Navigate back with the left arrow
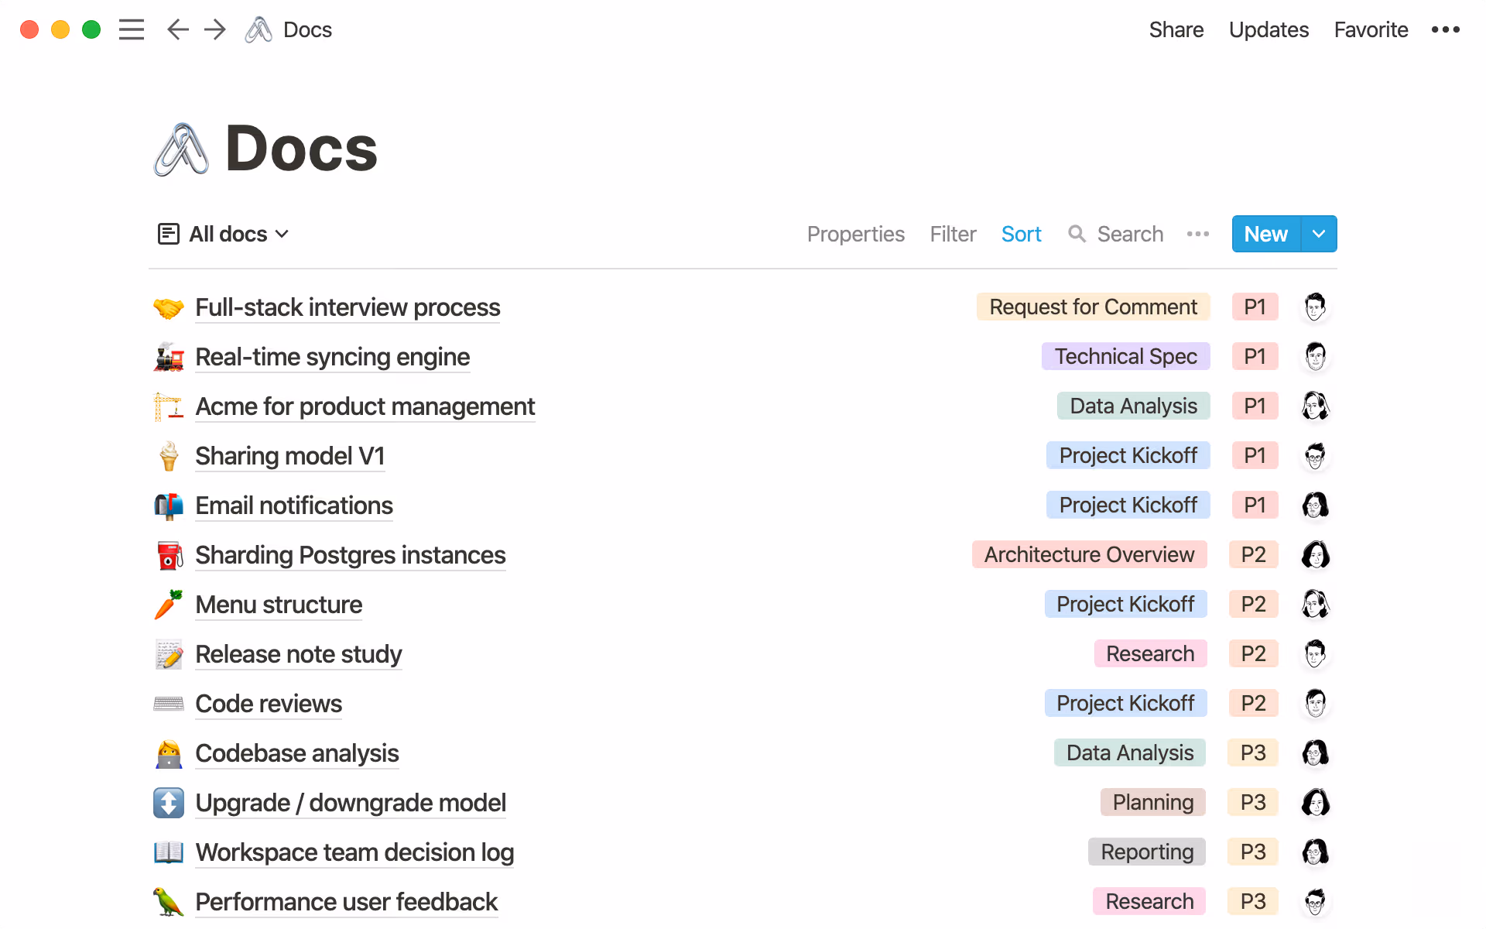The width and height of the screenshot is (1486, 929). point(177,29)
